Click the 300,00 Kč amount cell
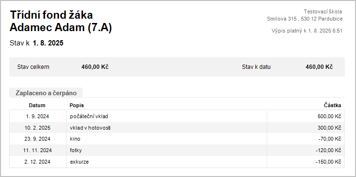This screenshot has height=177, width=356. 330,128
